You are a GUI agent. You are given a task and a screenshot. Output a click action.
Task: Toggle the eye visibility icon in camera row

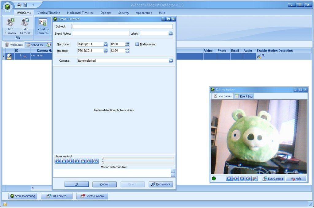pos(25,56)
